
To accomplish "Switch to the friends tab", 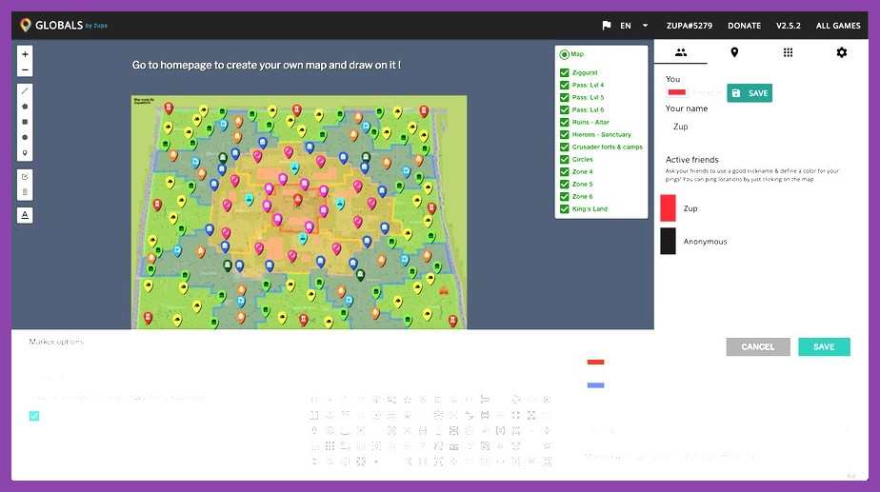I will pyautogui.click(x=681, y=52).
